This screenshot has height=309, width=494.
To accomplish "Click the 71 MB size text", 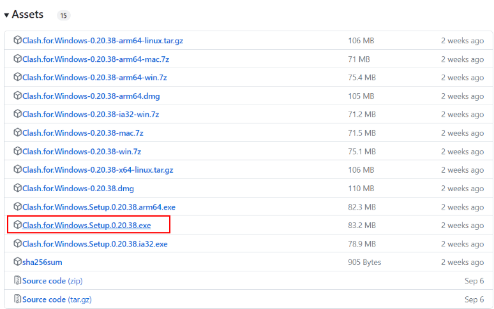I will pos(359,59).
